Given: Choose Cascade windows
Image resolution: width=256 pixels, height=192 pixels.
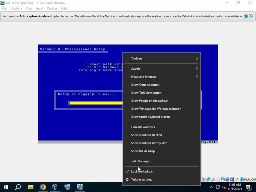Looking at the screenshot, I should tap(161, 127).
